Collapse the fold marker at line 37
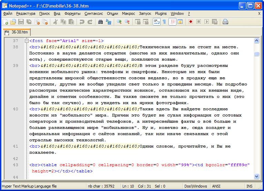The height and width of the screenshot is (191, 264). [27, 41]
